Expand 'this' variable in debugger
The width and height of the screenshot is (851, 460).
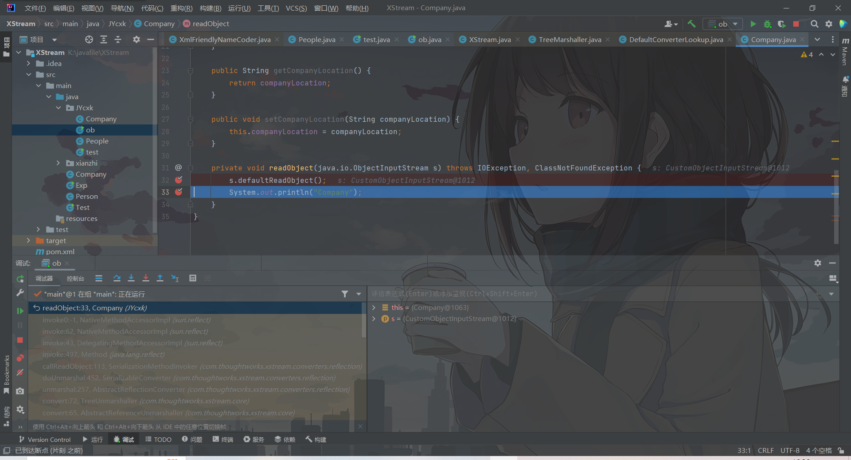click(x=374, y=307)
